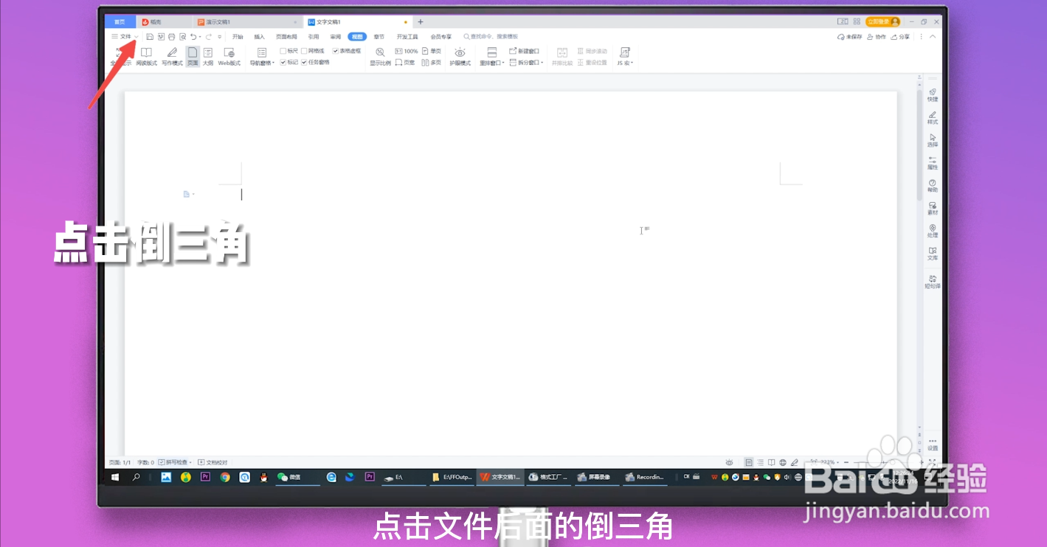Open 帮助 sidebar panel icon
The width and height of the screenshot is (1047, 547).
(x=933, y=186)
